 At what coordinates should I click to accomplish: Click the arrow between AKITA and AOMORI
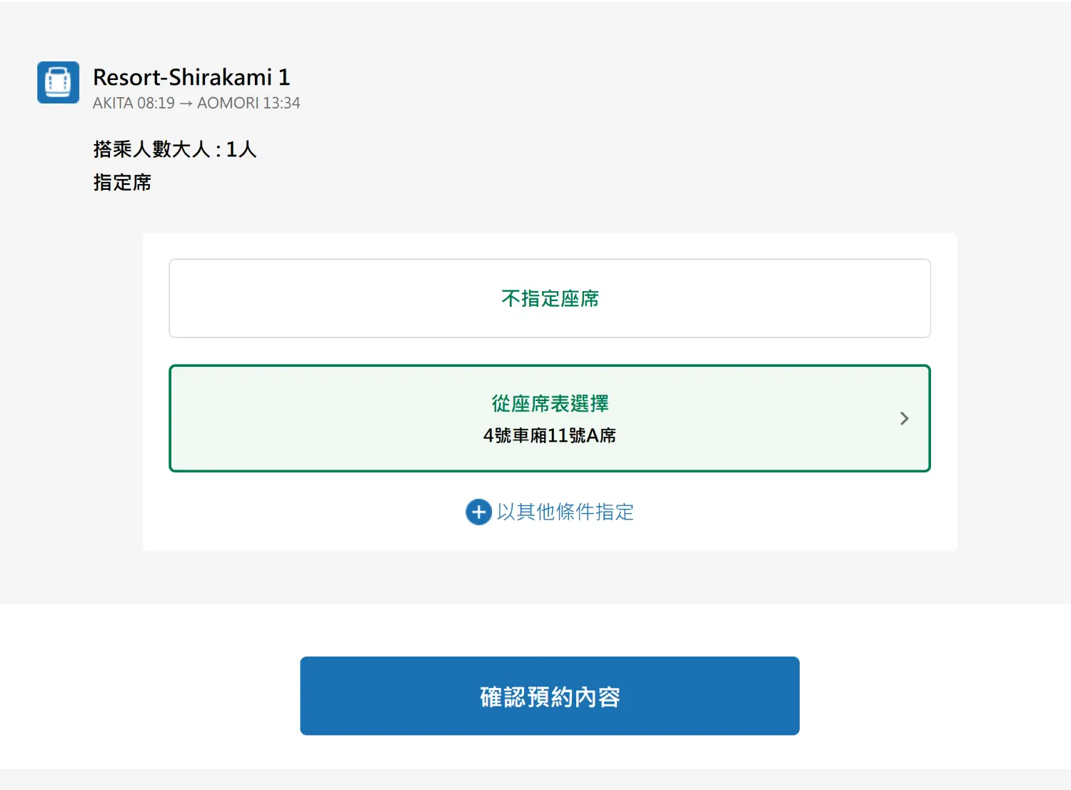pyautogui.click(x=186, y=103)
